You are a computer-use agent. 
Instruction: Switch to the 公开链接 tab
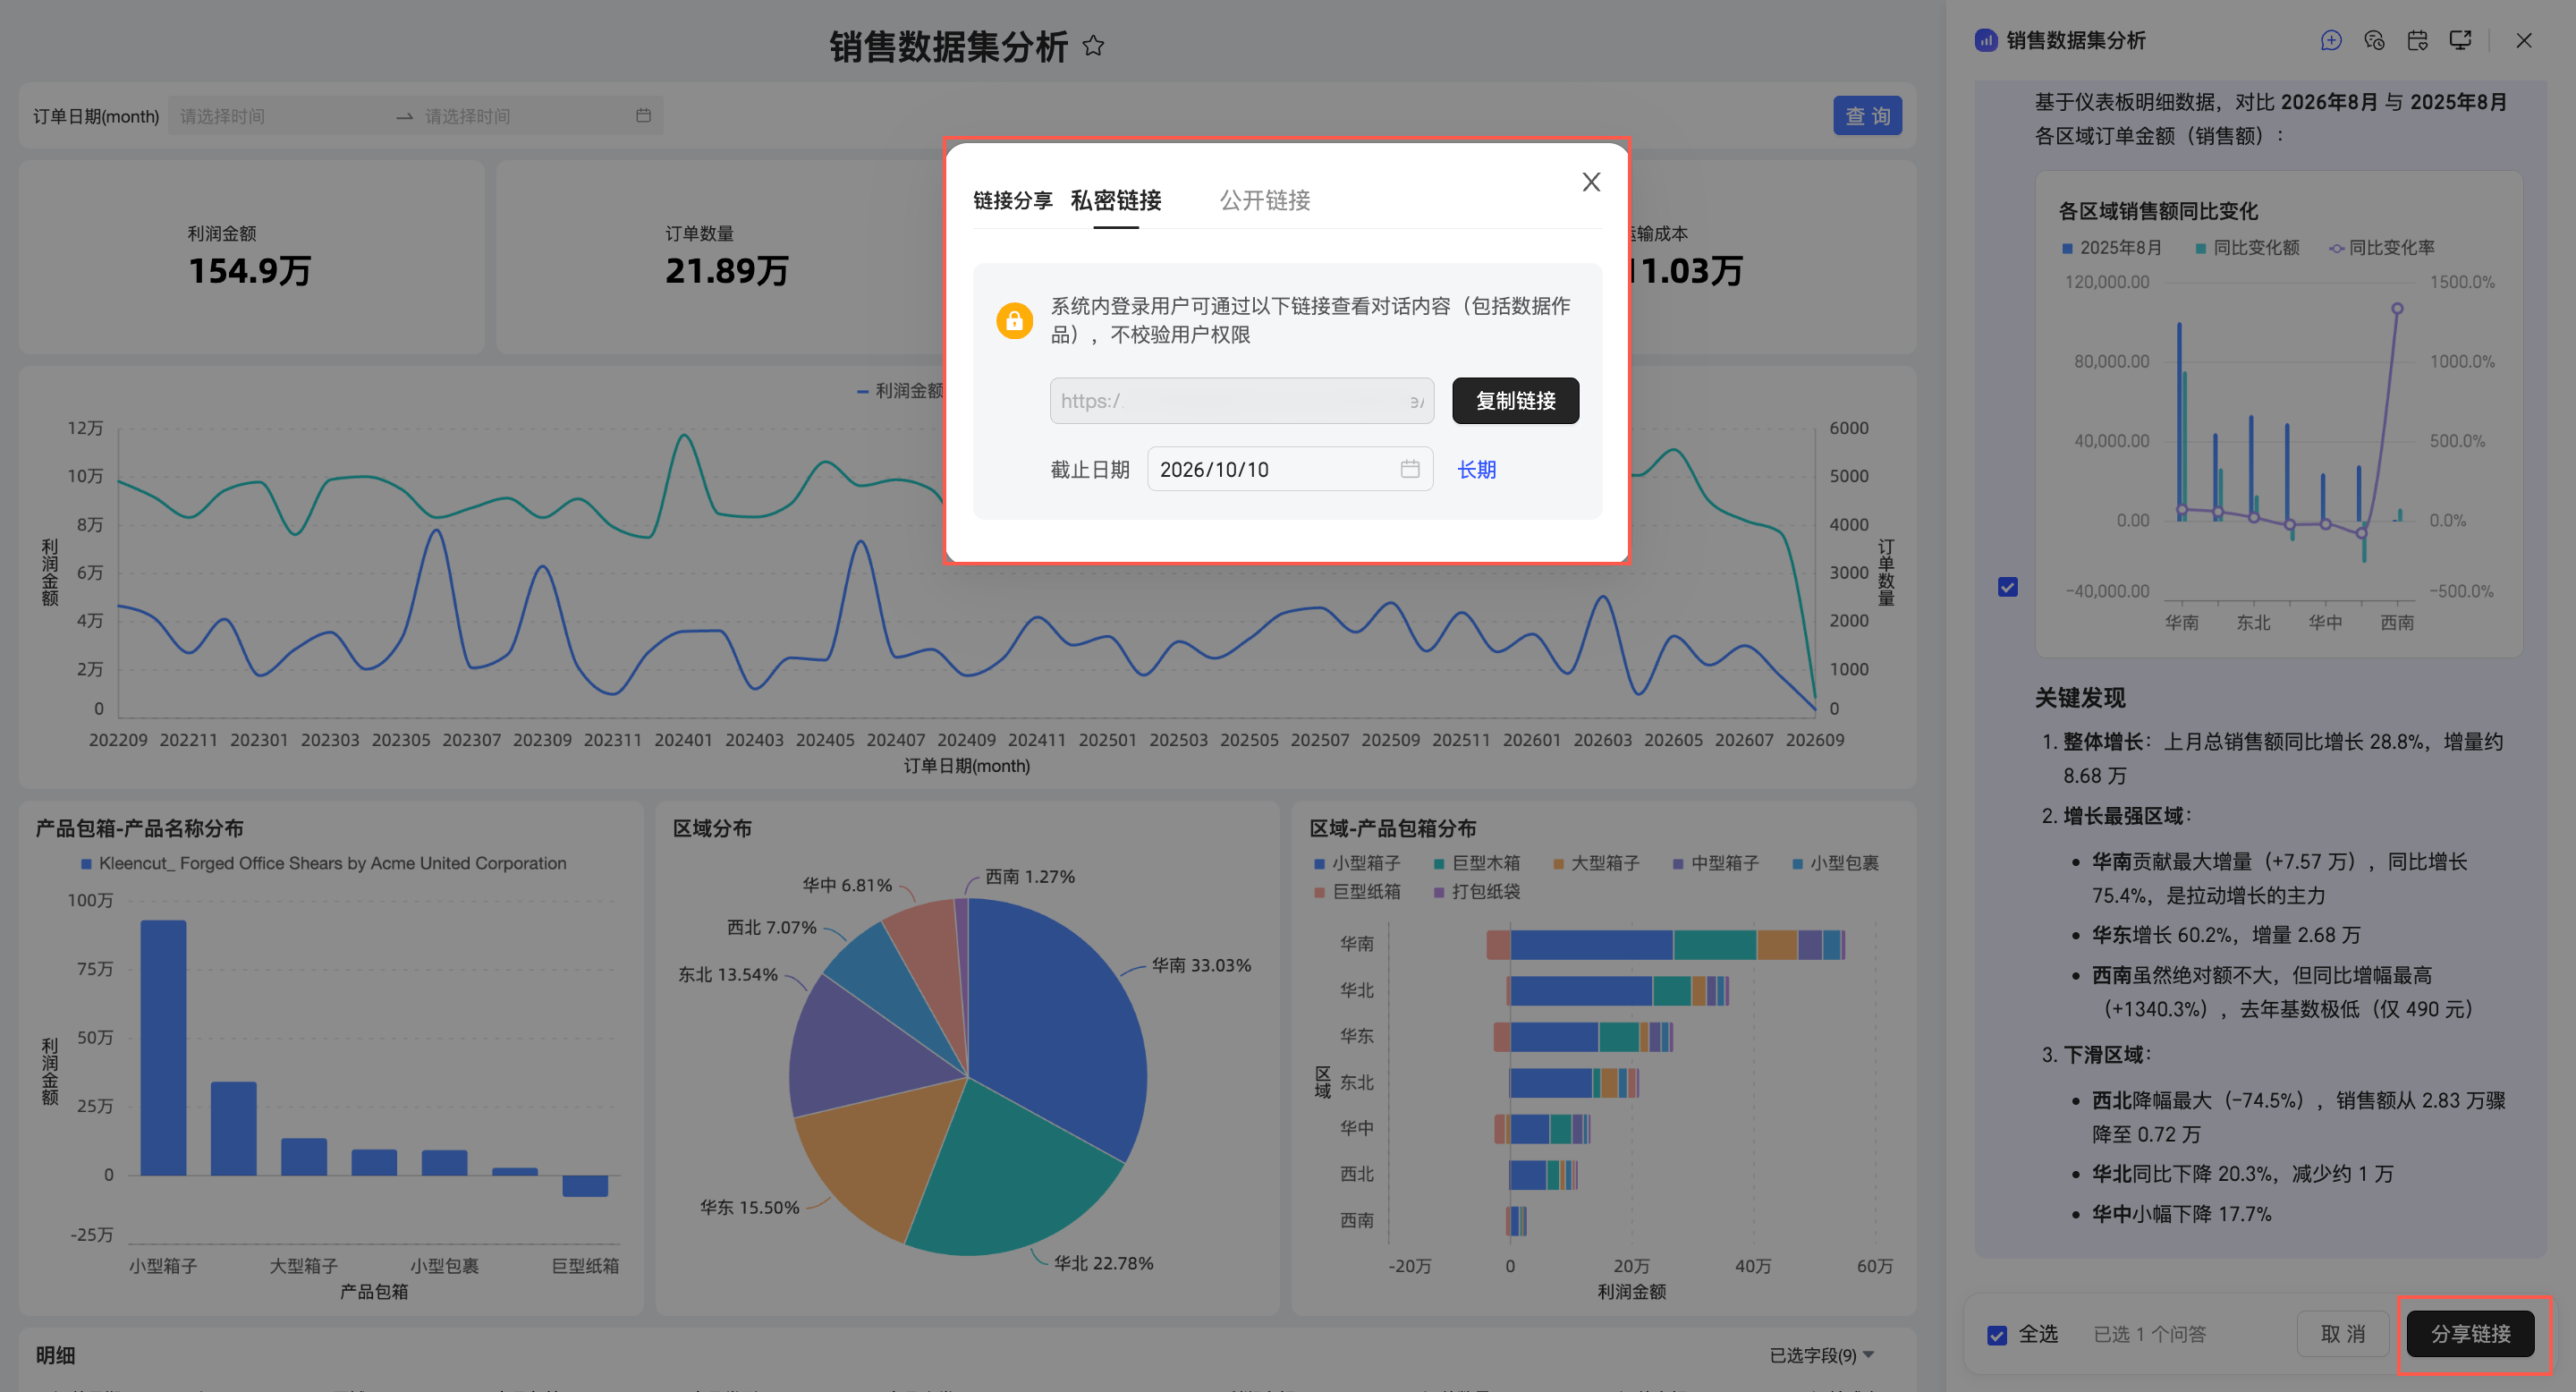1264,200
